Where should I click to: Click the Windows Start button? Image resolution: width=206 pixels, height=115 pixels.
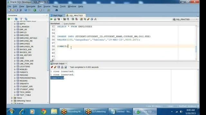(x=11, y=111)
